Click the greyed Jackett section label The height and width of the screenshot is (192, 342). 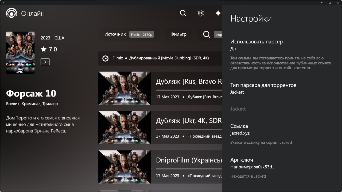[238, 109]
